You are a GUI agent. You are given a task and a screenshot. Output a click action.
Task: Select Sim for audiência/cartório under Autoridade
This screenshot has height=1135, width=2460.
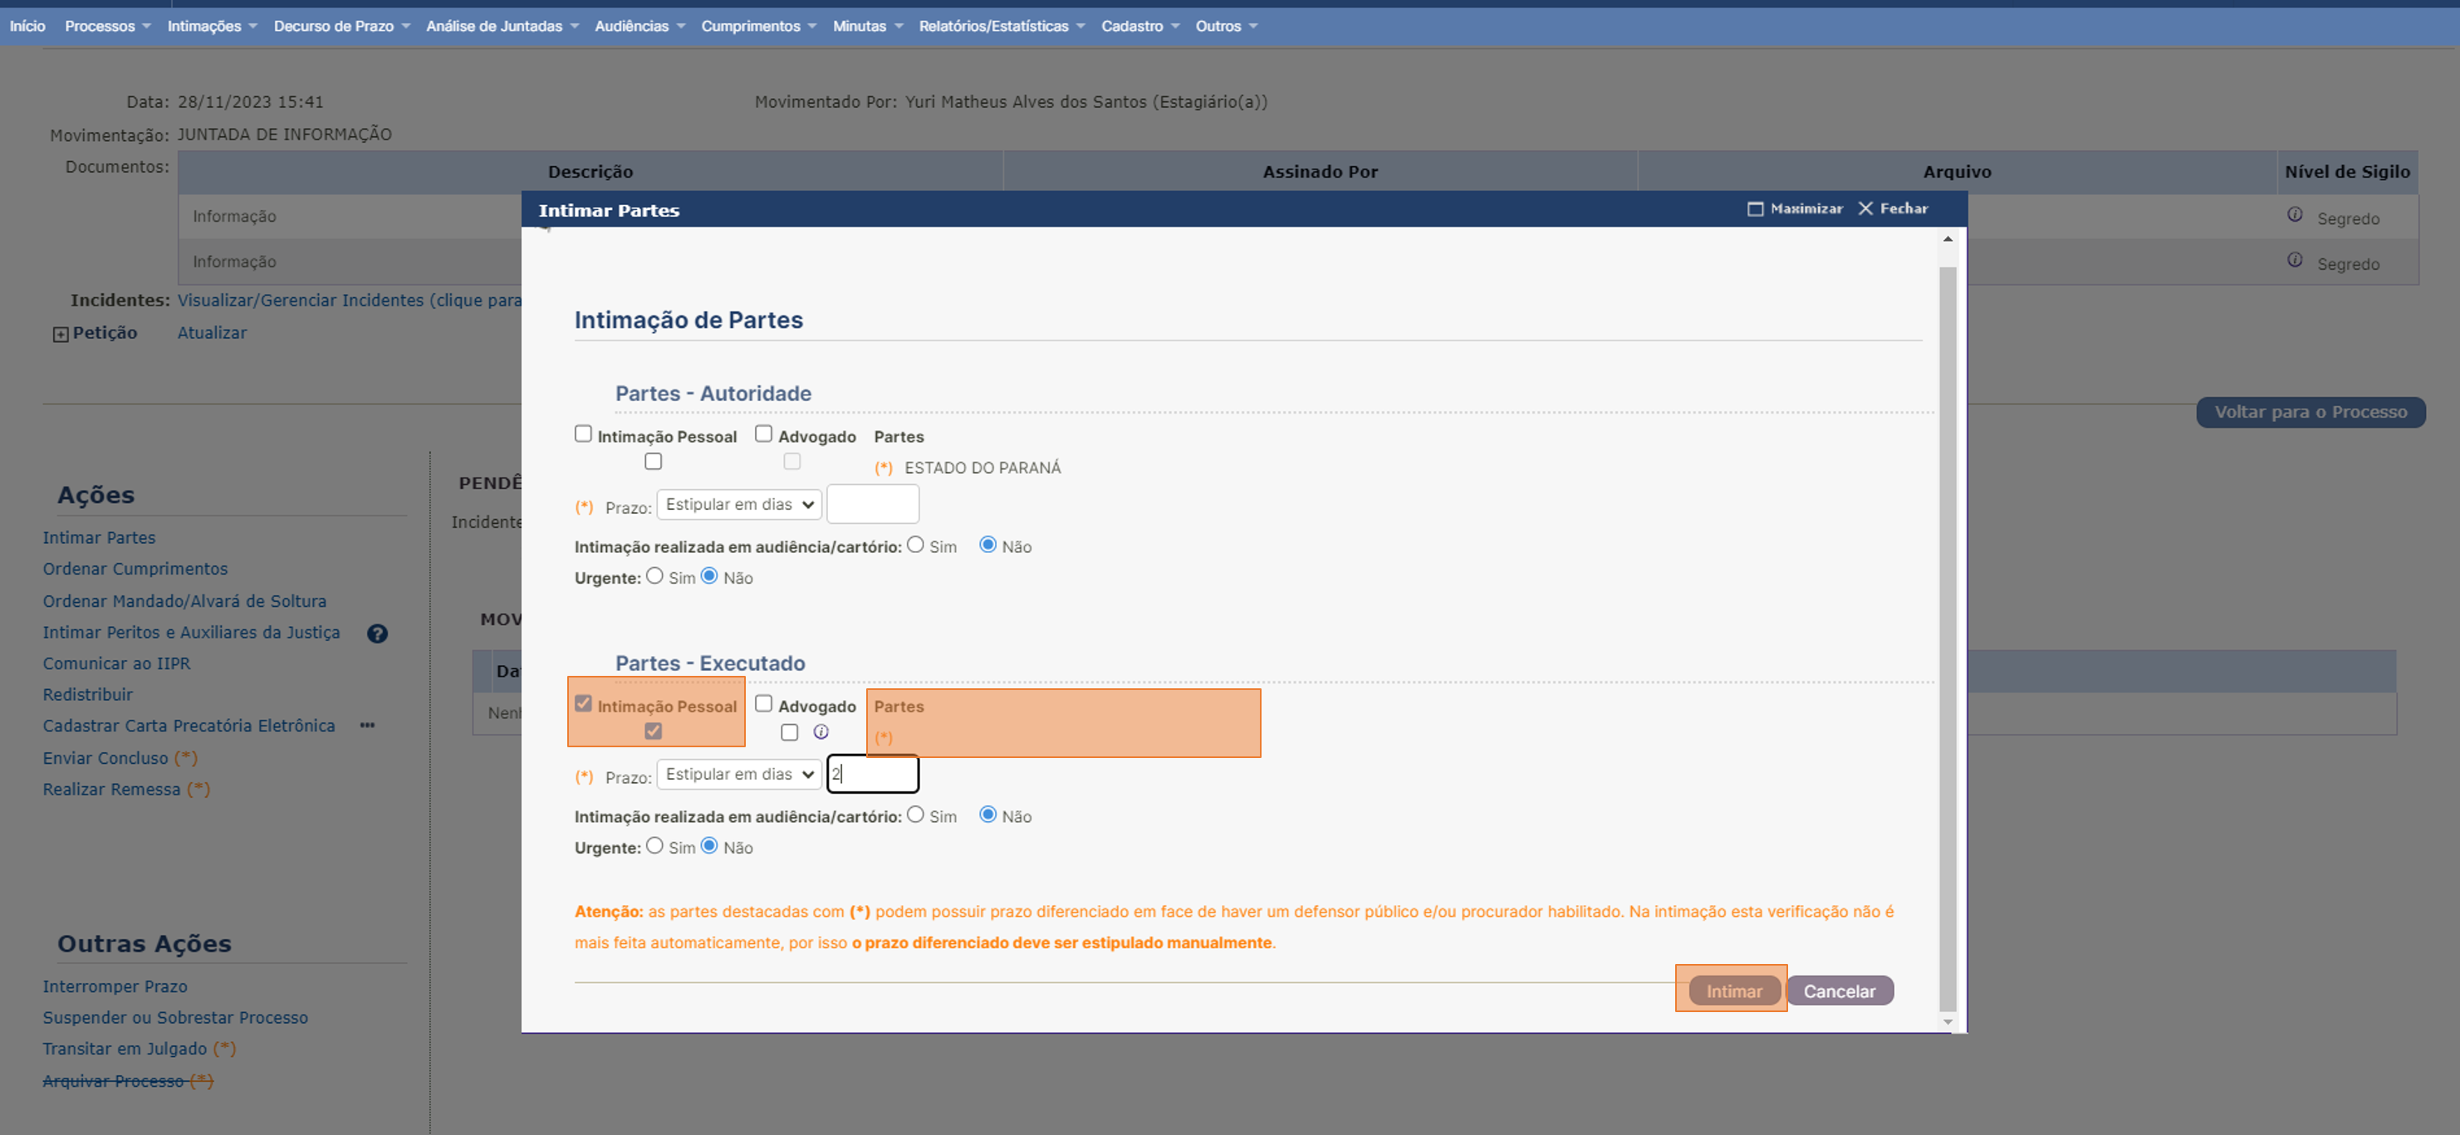916,544
